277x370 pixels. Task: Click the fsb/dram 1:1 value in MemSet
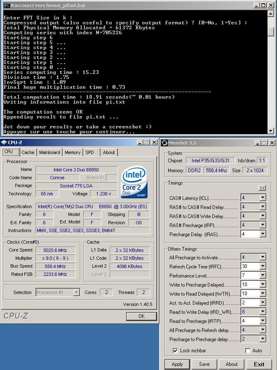pyautogui.click(x=262, y=161)
